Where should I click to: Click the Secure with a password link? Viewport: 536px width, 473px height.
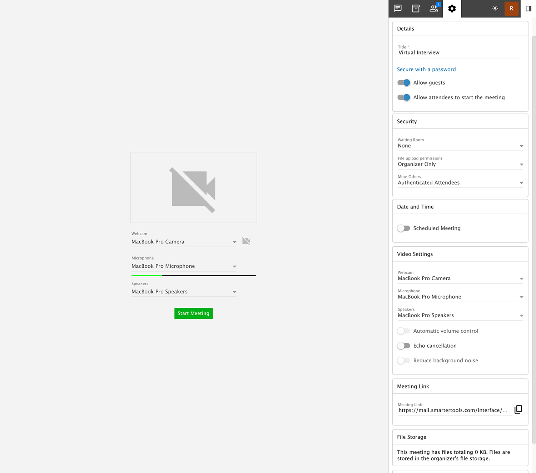[x=426, y=69]
